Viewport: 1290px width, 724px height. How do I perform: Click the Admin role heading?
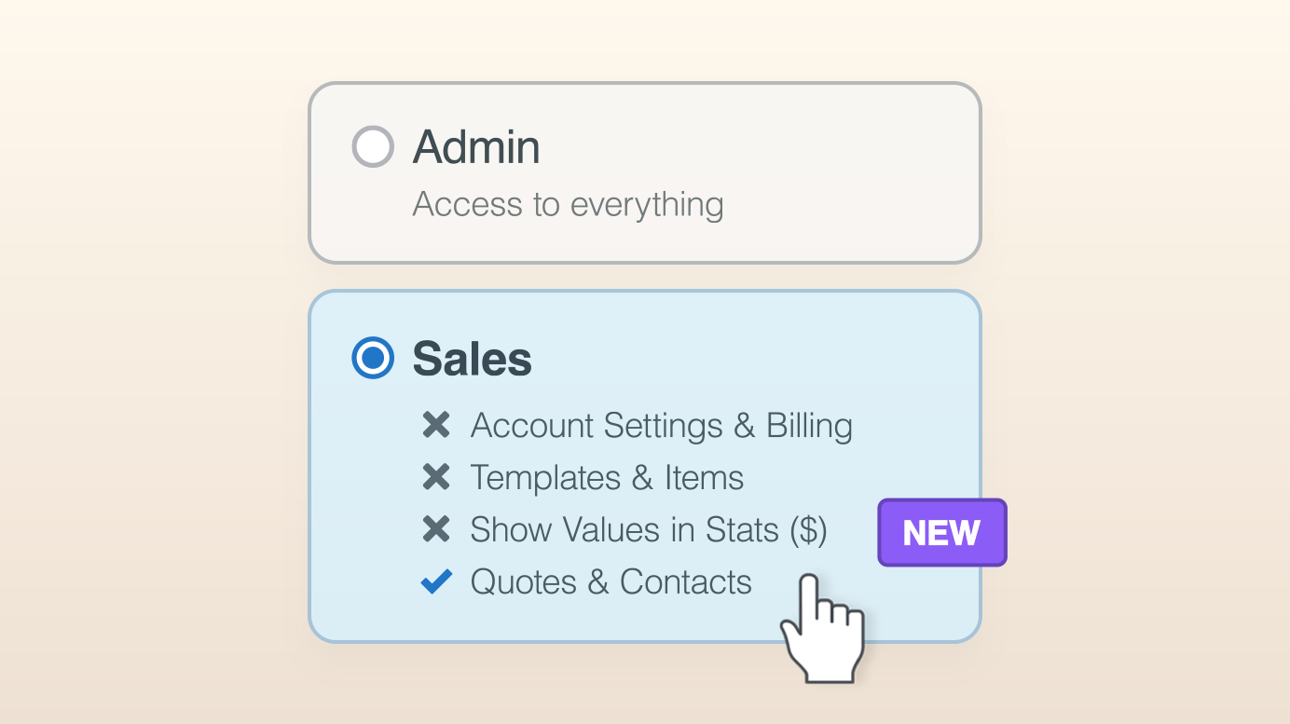click(x=476, y=147)
